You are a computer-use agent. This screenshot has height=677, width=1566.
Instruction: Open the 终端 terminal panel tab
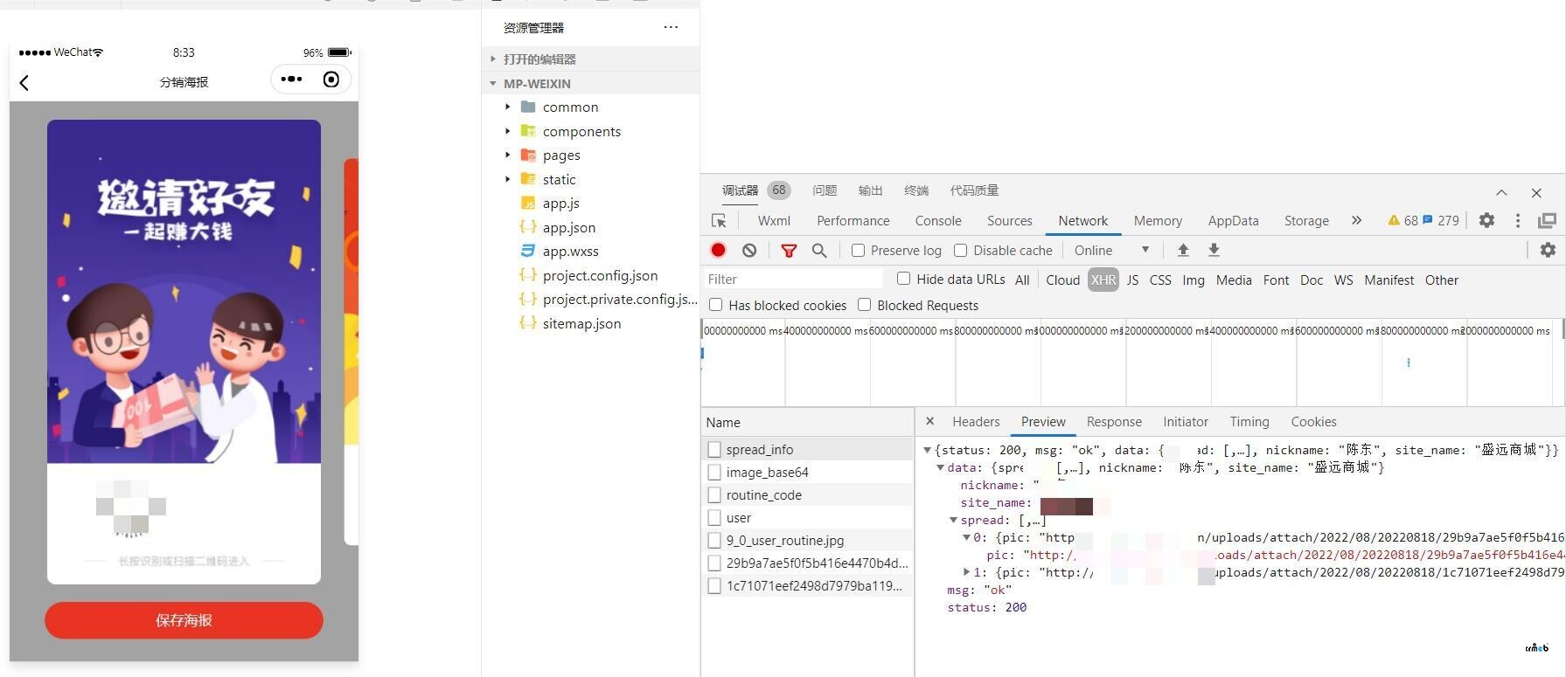916,190
